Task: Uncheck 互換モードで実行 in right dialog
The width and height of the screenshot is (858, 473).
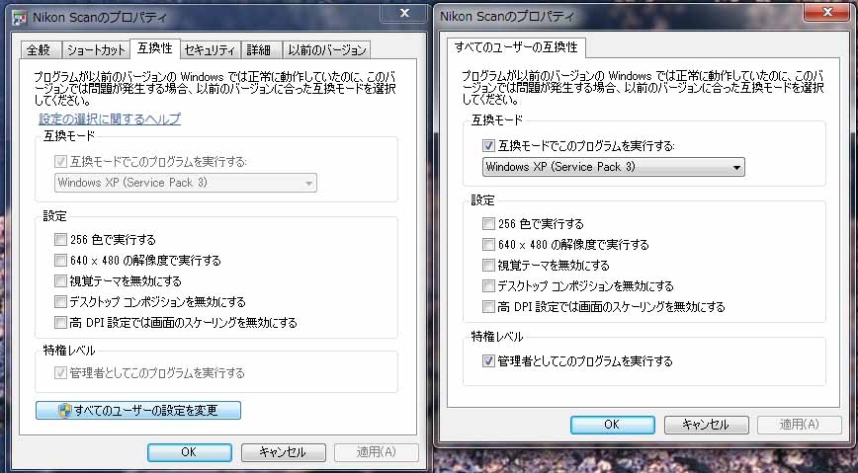Action: 488,146
